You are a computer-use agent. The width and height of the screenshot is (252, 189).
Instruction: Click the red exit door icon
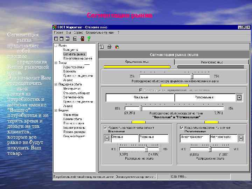(82, 38)
